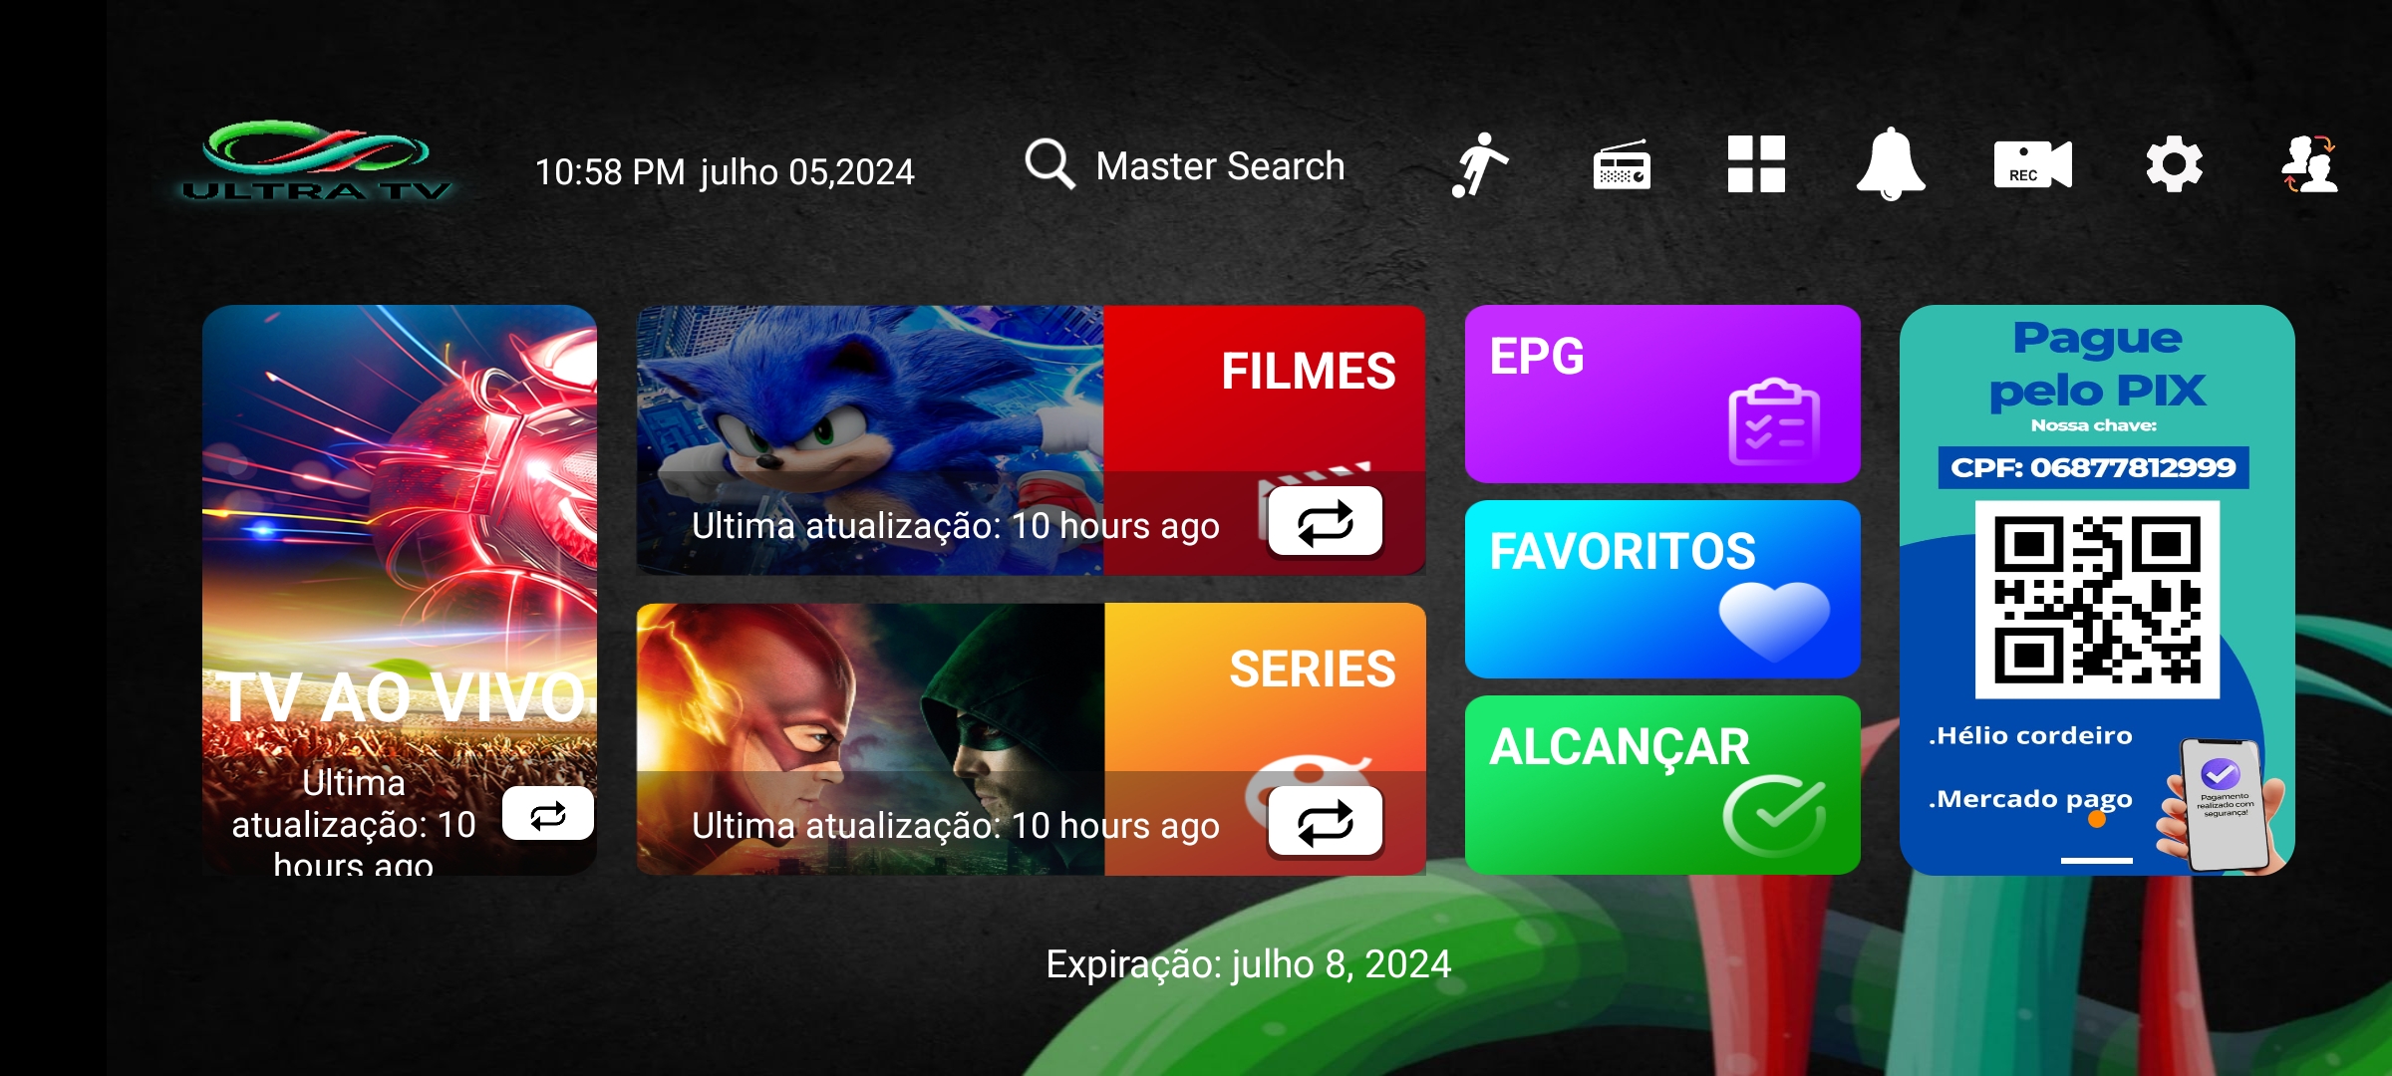Open the REC recordings camera icon

[2033, 164]
